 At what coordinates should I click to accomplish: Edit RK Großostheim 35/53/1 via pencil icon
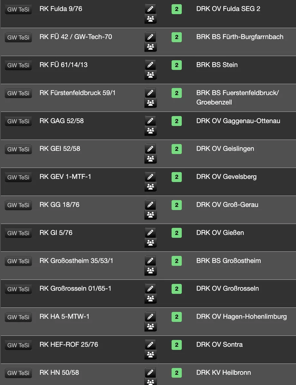(x=150, y=261)
